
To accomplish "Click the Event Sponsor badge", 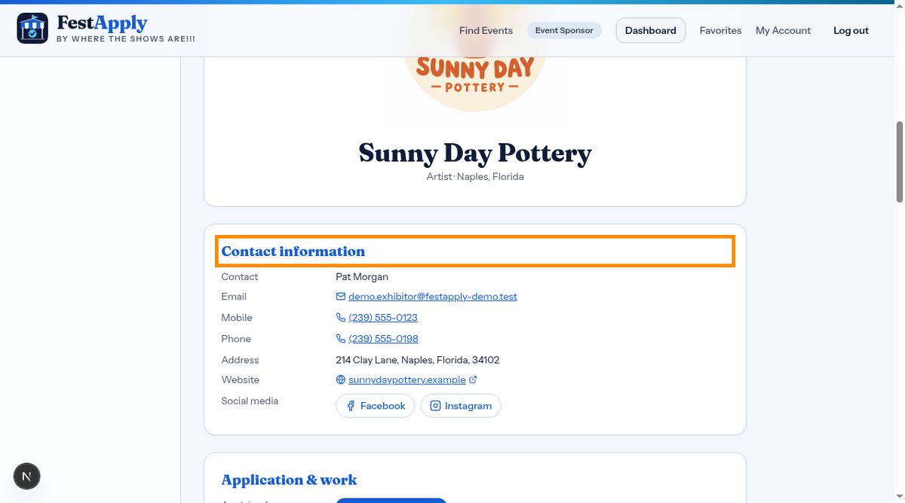I will [564, 31].
